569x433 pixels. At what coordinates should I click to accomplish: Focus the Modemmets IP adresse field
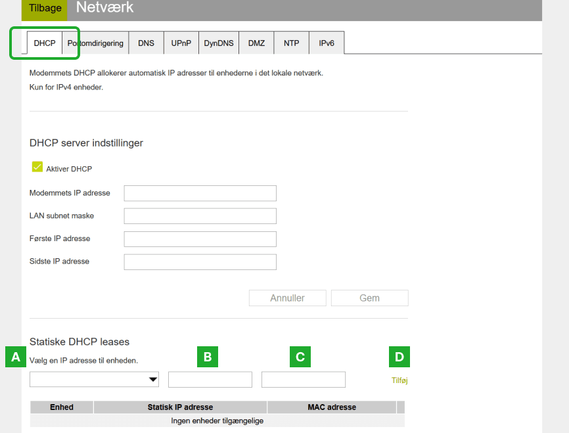[200, 193]
